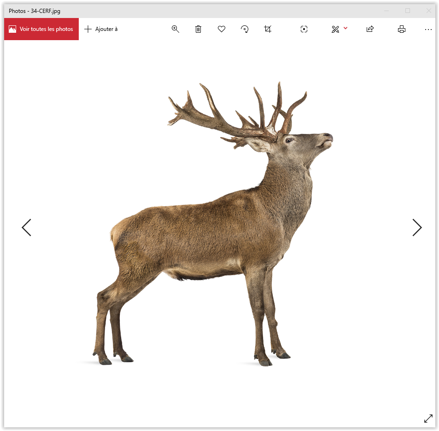Rotate the deer photo
This screenshot has width=439, height=431.
click(245, 29)
